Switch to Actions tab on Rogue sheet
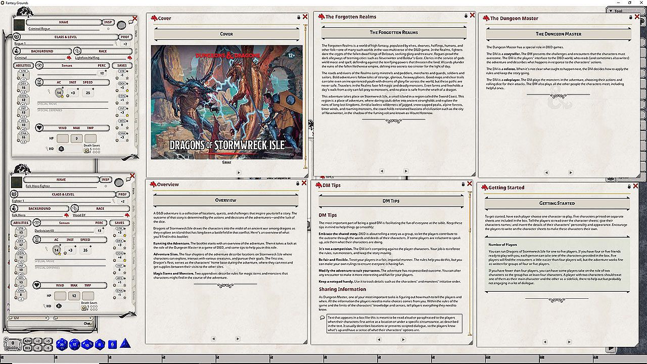This screenshot has height=364, width=647. 135,138
